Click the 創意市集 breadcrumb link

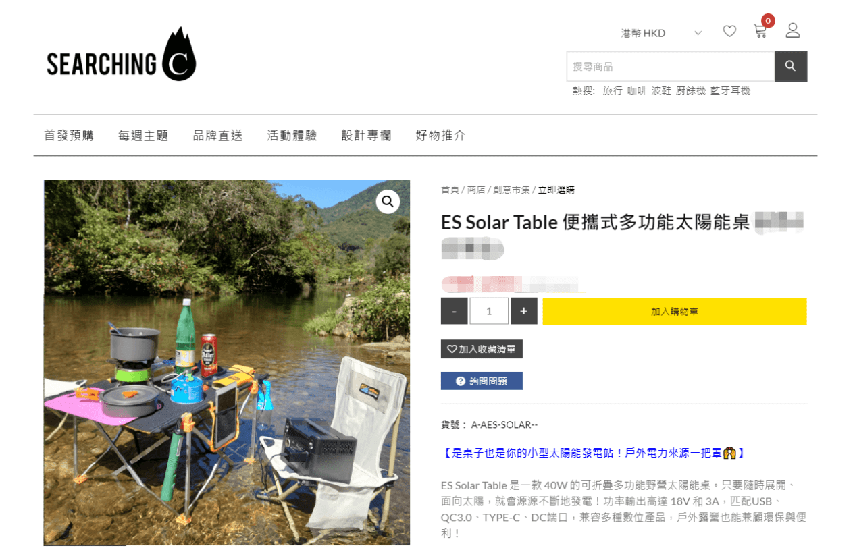click(x=511, y=190)
